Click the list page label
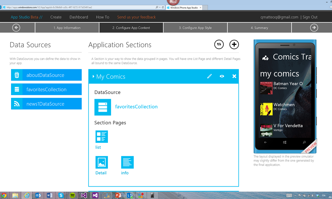332x199 pixels. [x=98, y=147]
